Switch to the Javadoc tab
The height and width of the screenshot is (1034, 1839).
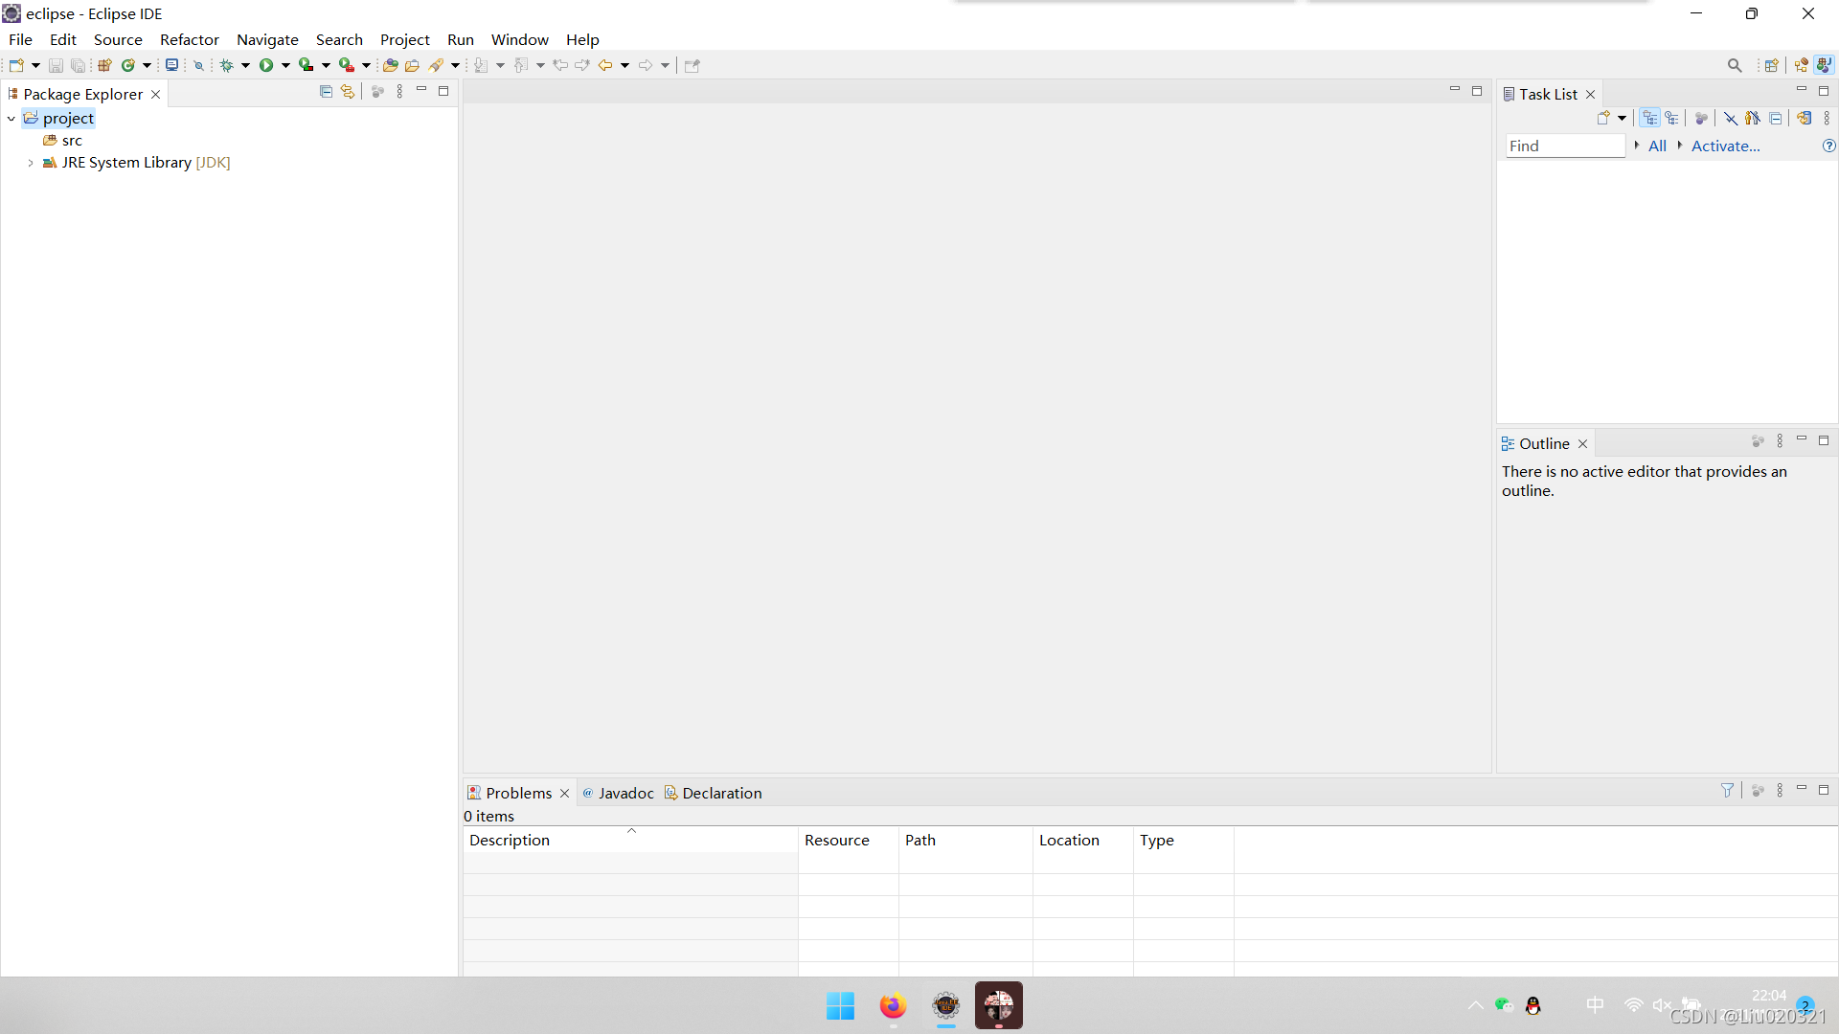click(x=624, y=793)
